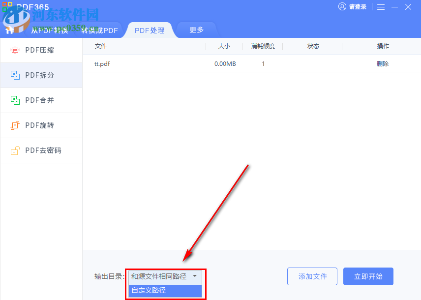Click the 消耗额度 column header
This screenshot has height=300, width=421.
(263, 46)
